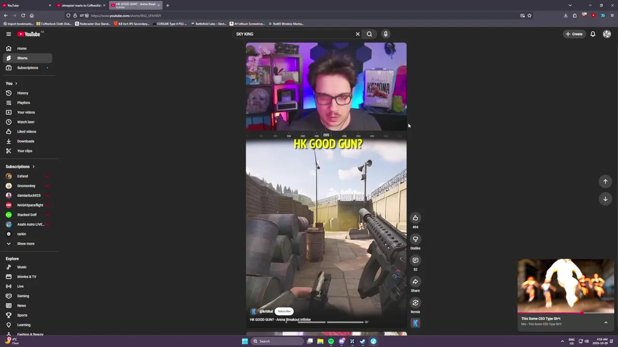Open the YouTube guide hamburger menu
This screenshot has width=618, height=347.
point(8,34)
